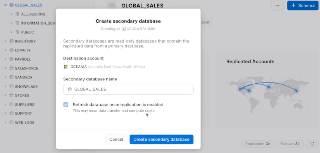Click the PUBLIC schema icon
320x153 pixels.
tap(17, 32)
